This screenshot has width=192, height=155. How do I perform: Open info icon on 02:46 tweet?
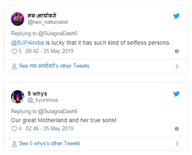point(177,129)
